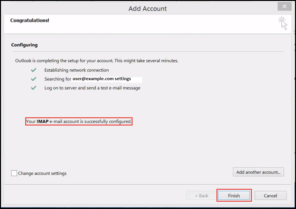The width and height of the screenshot is (296, 209).
Task: Click the Cancel button
Action: pyautogui.click(x=270, y=195)
